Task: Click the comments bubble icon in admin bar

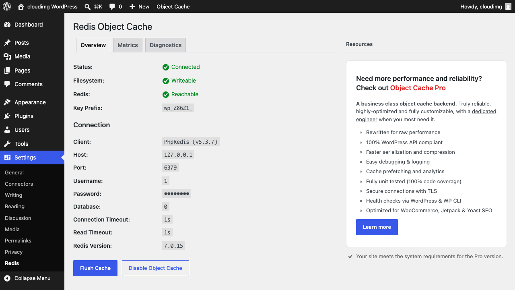Action: click(x=112, y=6)
